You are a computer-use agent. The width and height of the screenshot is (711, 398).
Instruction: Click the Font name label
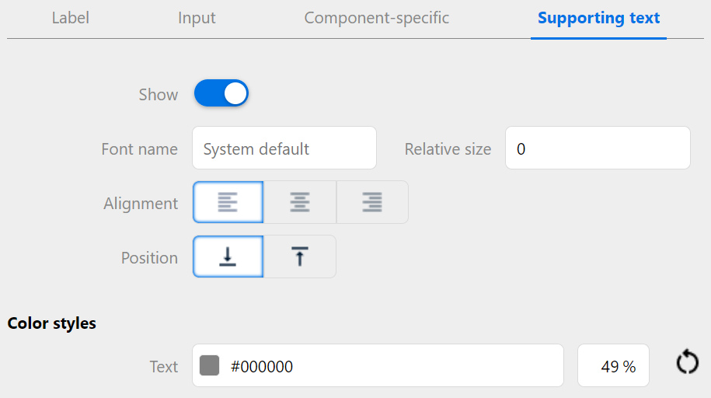point(139,149)
